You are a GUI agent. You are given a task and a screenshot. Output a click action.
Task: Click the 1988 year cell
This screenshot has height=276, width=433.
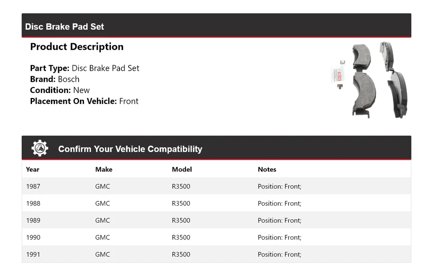tap(33, 203)
